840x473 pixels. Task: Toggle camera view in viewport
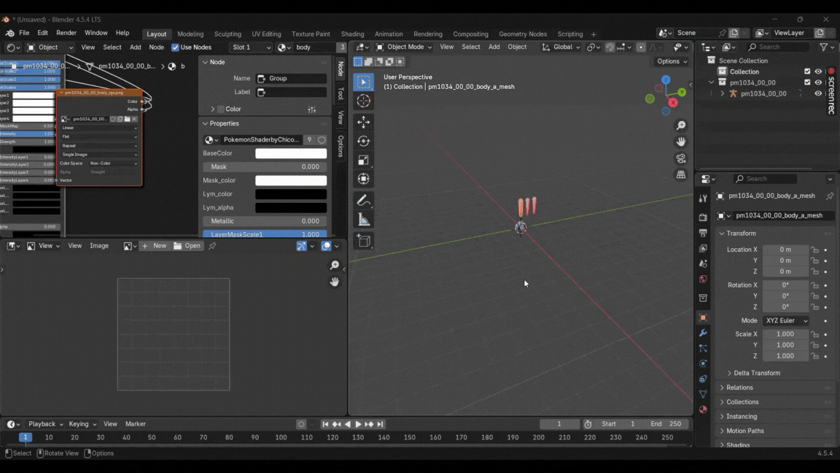[681, 158]
